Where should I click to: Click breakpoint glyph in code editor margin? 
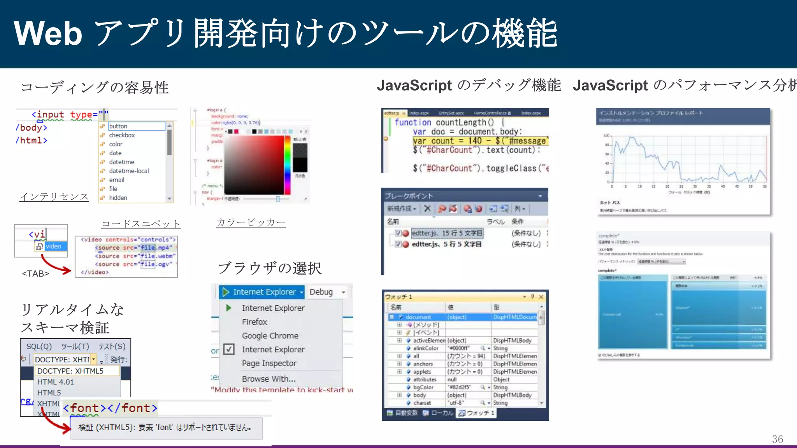(x=386, y=138)
